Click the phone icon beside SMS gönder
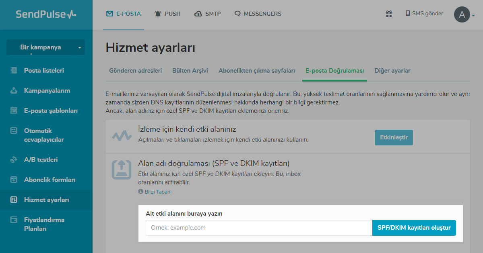This screenshot has height=253, width=483. coord(408,14)
